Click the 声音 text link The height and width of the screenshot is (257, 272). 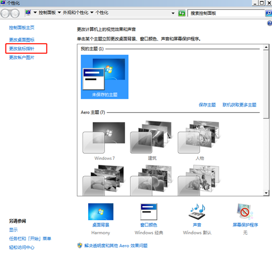[197, 225]
